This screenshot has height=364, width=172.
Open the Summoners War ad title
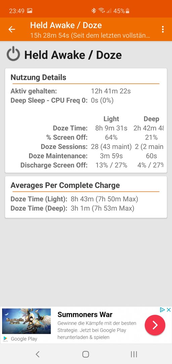85,314
